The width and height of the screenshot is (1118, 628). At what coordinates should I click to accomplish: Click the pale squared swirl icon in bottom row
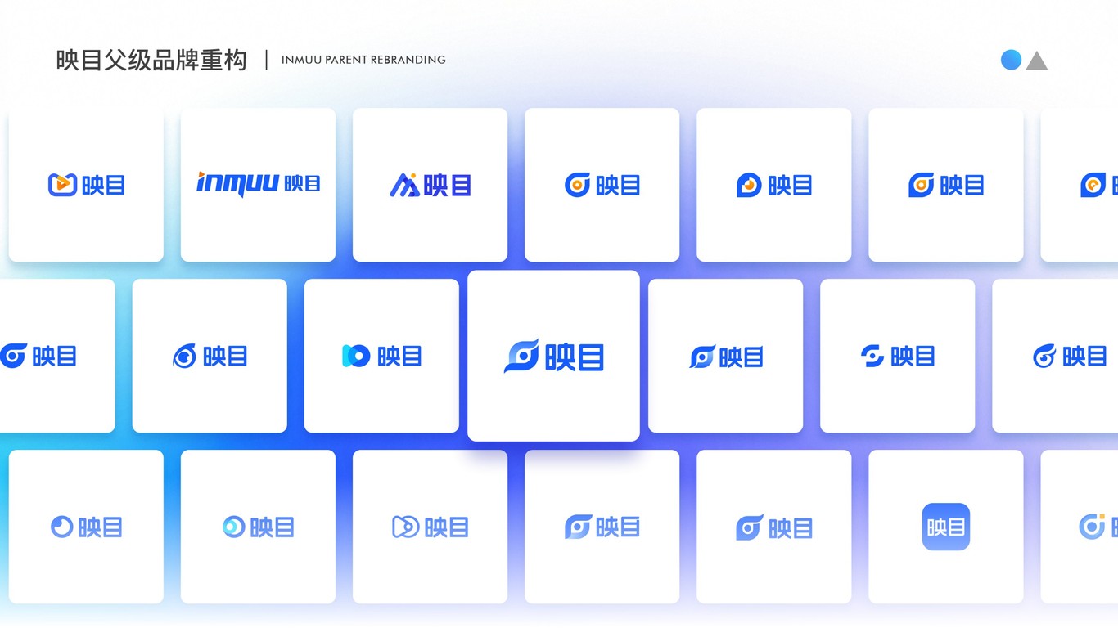point(578,527)
